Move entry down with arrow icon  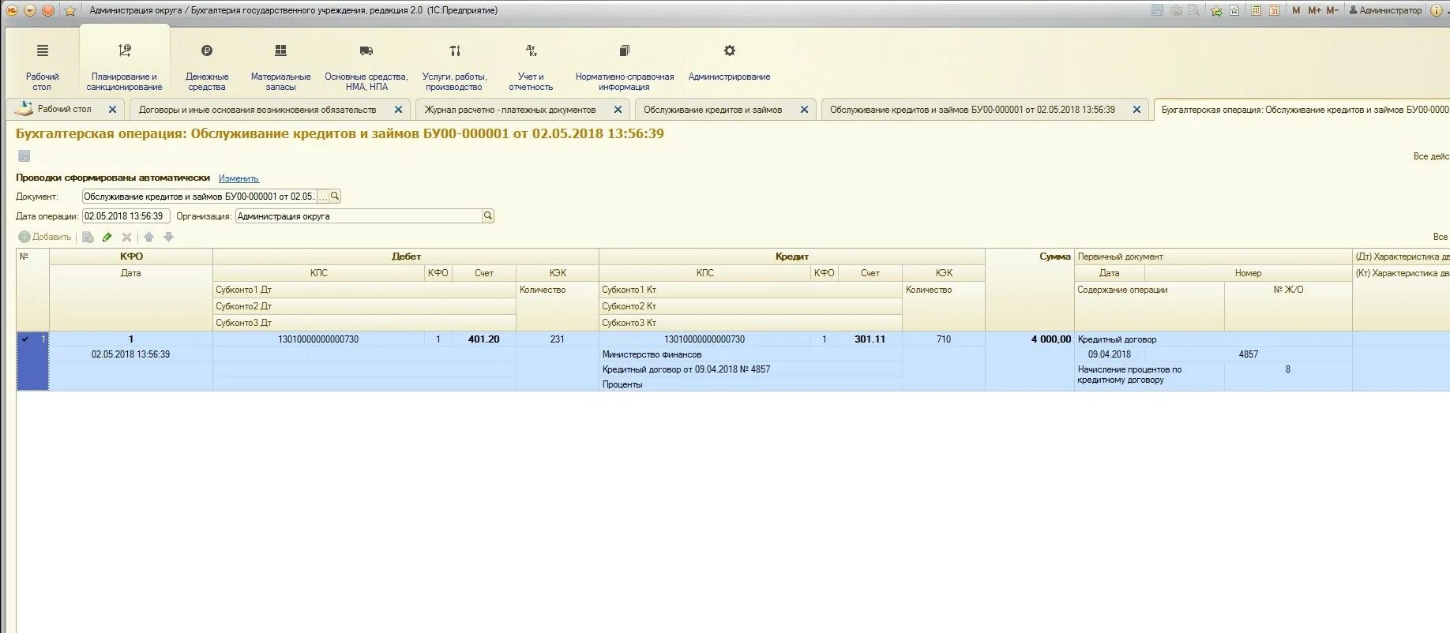pyautogui.click(x=168, y=237)
